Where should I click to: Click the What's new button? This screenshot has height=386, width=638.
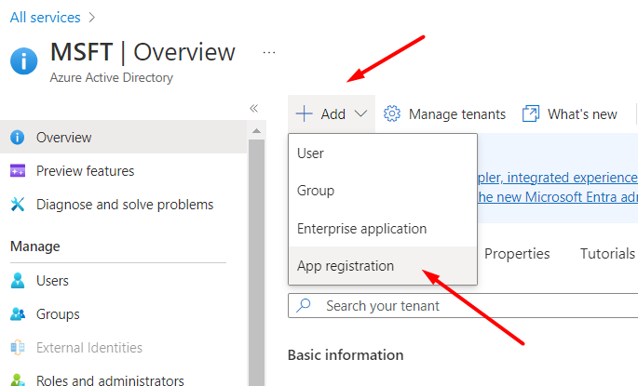click(x=570, y=113)
